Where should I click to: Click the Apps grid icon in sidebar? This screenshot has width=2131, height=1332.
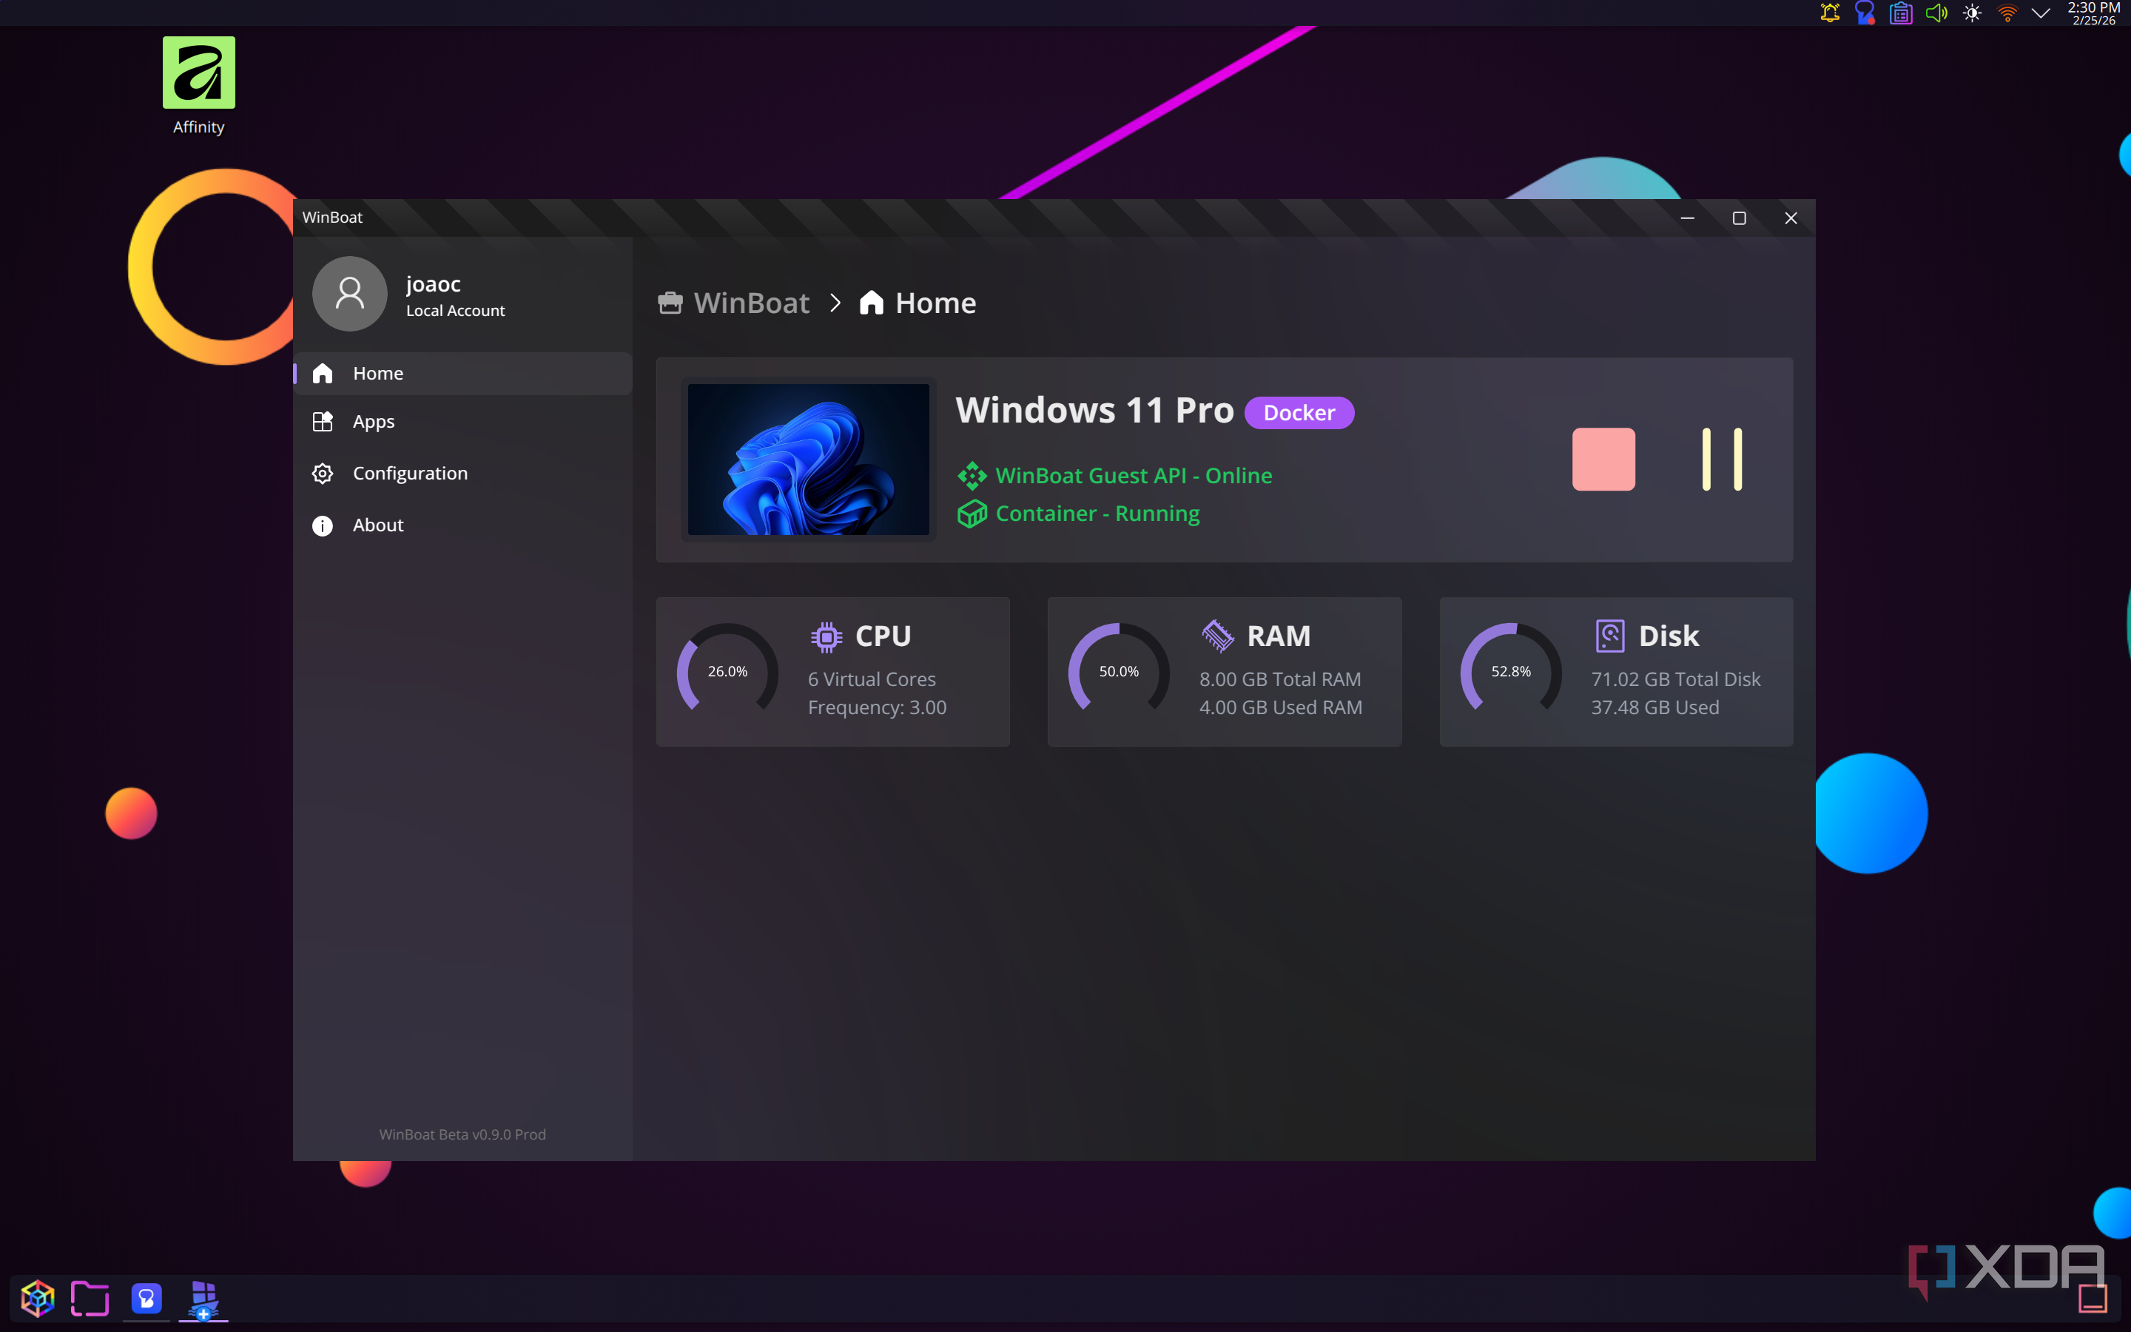point(323,422)
